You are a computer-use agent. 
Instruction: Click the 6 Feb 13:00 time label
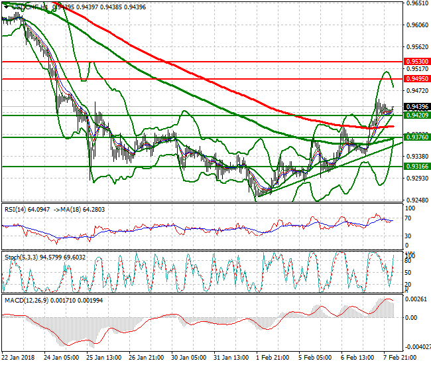click(x=357, y=358)
